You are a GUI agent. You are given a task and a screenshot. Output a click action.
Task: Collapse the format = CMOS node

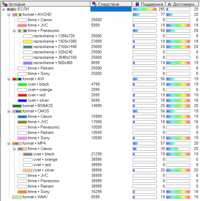(9, 111)
